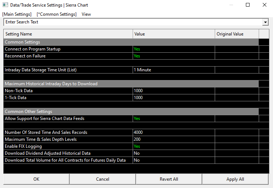
Task: Select the Common Settings section header
Action: click(x=131, y=42)
